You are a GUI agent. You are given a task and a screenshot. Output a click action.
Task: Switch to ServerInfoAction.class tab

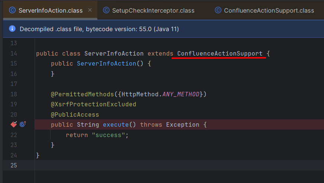pos(51,10)
